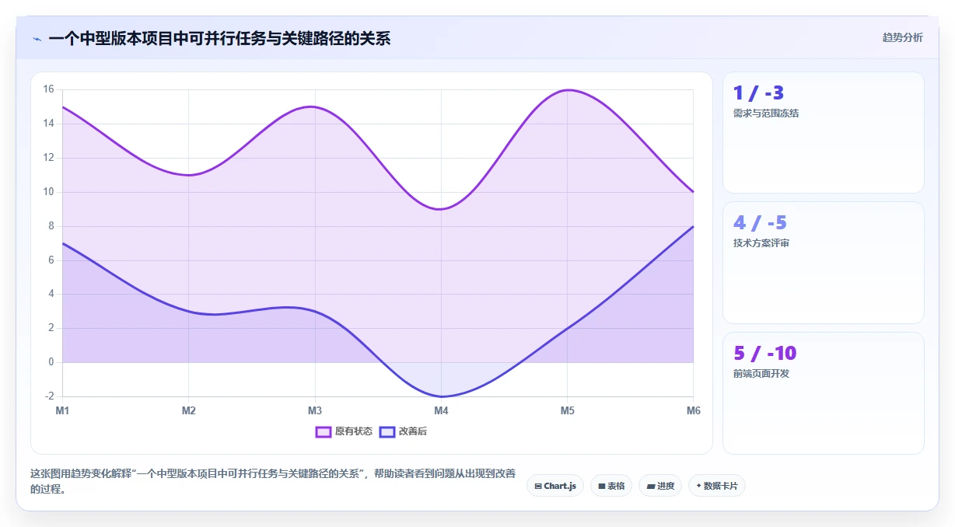Click the M5 x-axis label
This screenshot has width=955, height=527.
tap(568, 410)
